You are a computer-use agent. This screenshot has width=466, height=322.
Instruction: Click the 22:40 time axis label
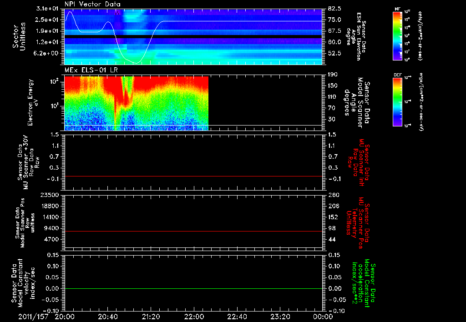pos(237,316)
